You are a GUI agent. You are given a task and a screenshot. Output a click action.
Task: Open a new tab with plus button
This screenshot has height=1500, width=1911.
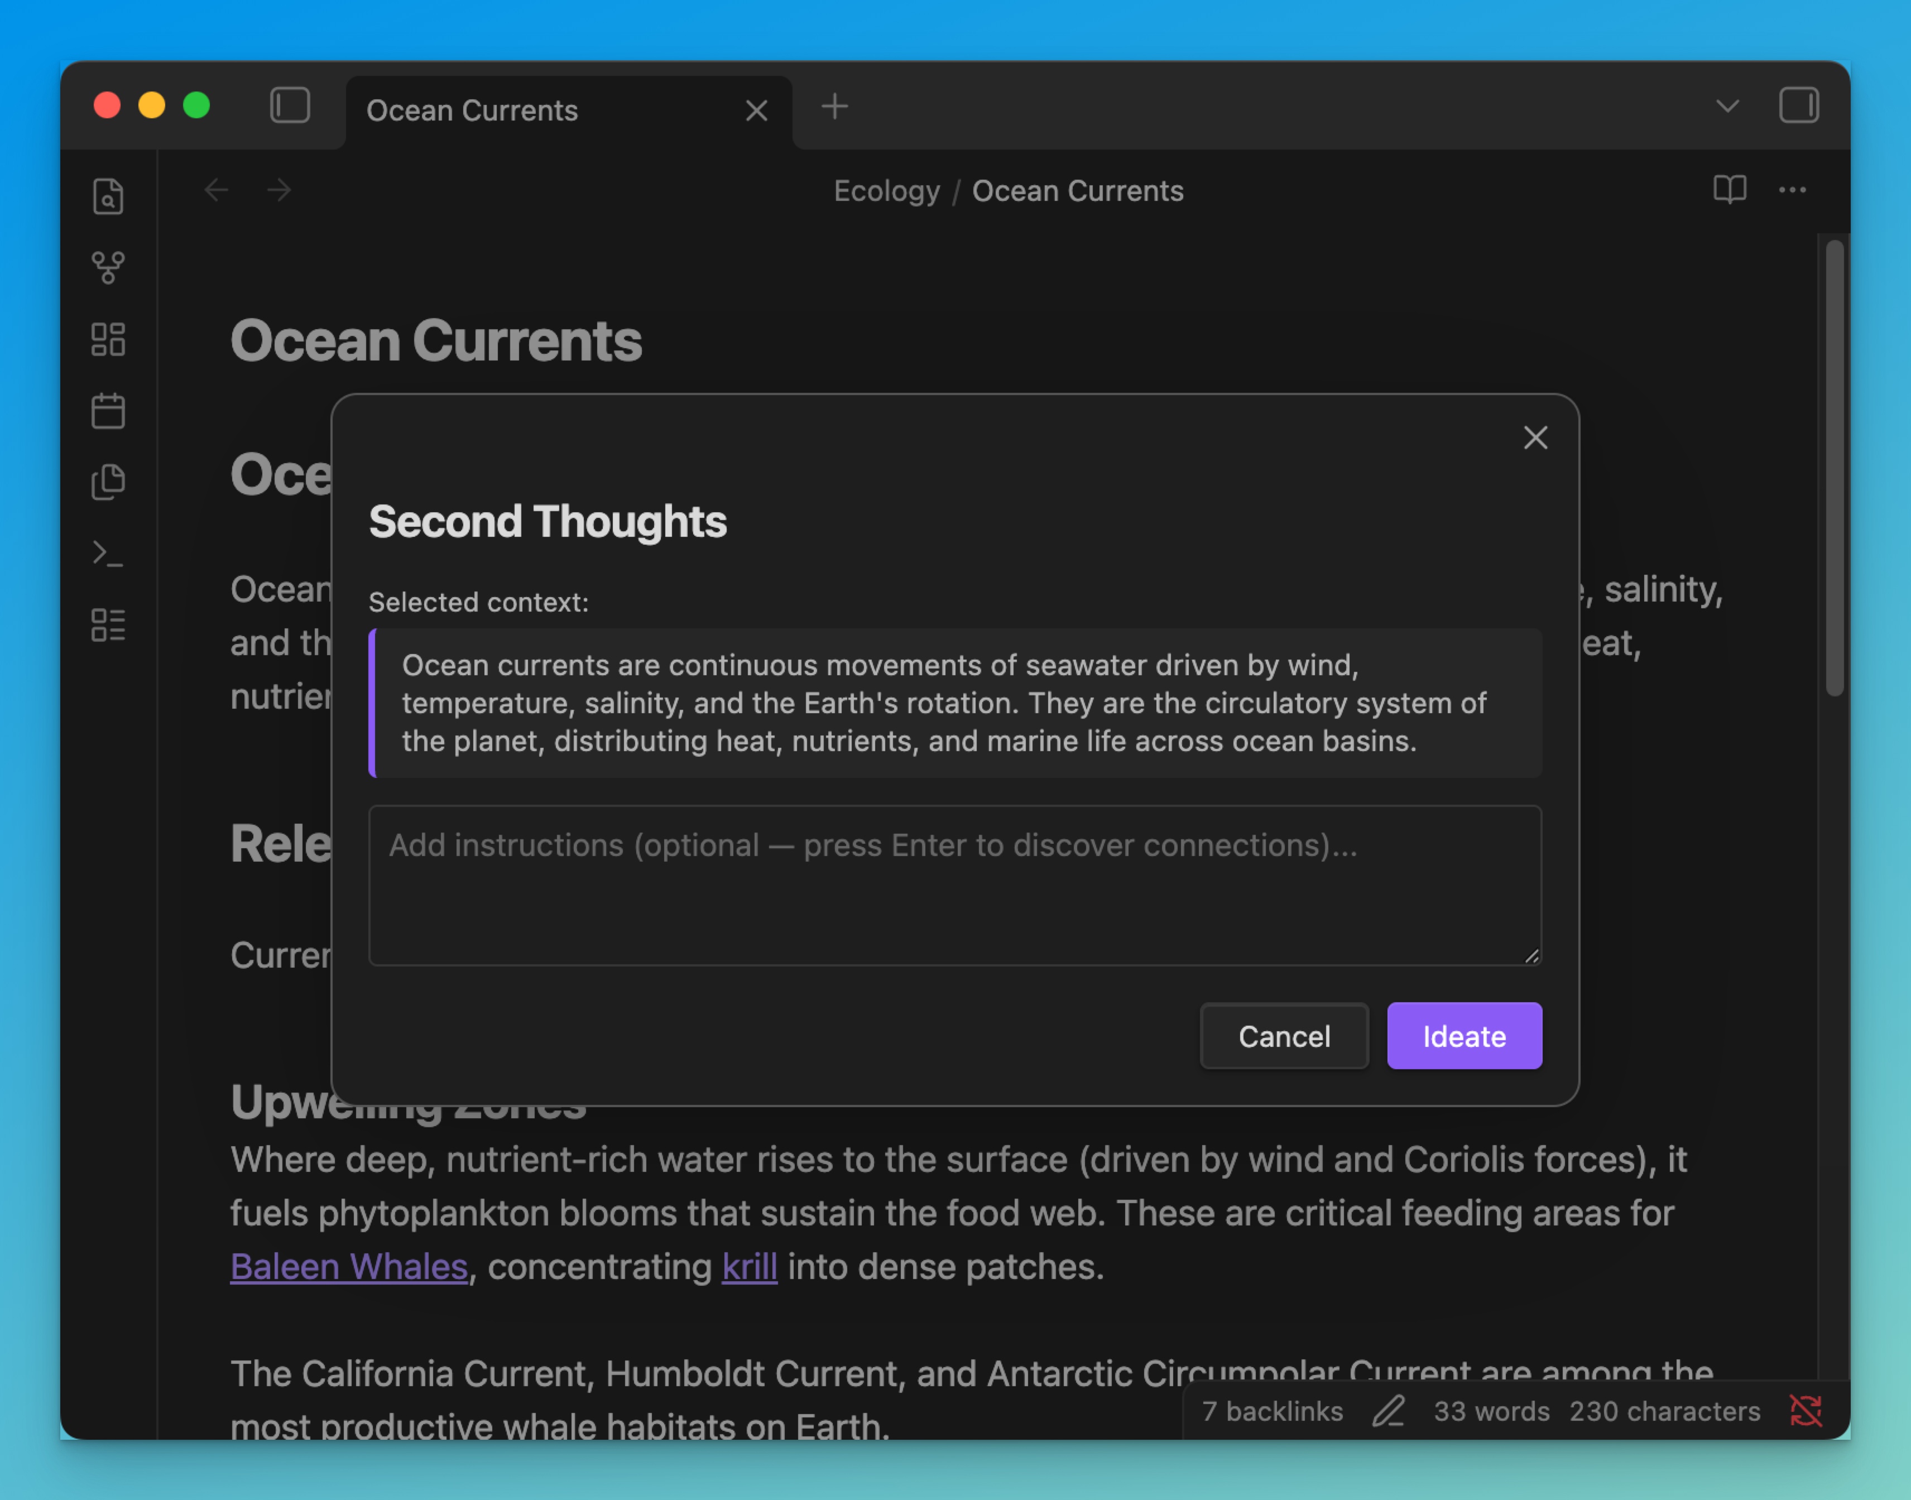point(834,106)
